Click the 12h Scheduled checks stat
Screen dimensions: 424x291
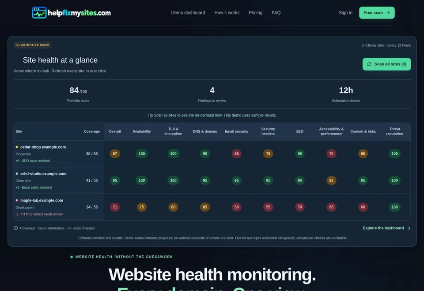point(346,94)
